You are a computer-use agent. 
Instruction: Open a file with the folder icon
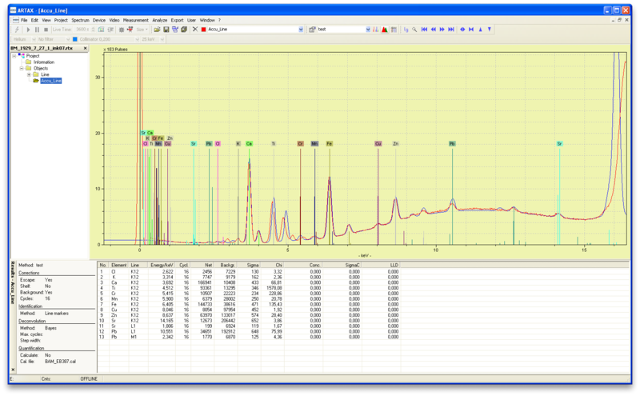(x=157, y=30)
